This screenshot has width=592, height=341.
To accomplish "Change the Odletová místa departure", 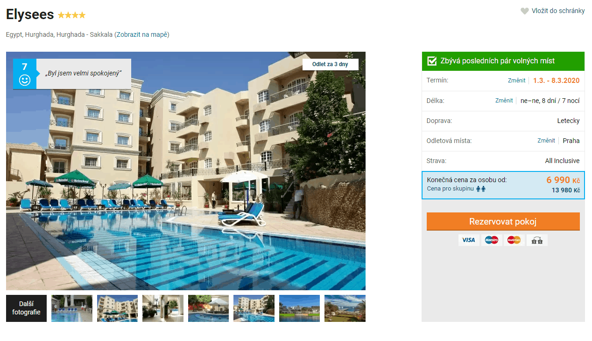I will coord(546,141).
